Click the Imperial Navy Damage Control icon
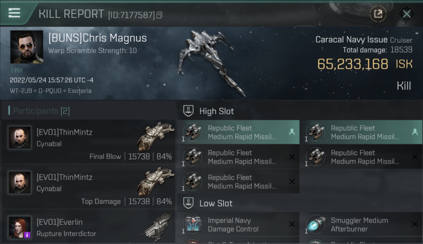423x244 pixels. (x=193, y=224)
